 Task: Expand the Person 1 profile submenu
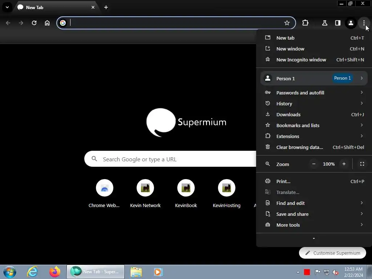(x=314, y=78)
